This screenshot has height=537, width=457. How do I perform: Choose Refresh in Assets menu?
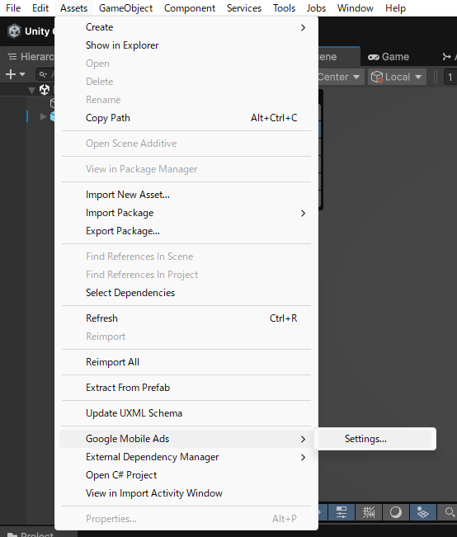point(186,318)
